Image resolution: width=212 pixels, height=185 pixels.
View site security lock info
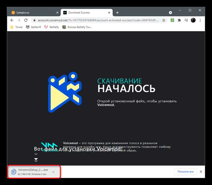tap(34, 20)
